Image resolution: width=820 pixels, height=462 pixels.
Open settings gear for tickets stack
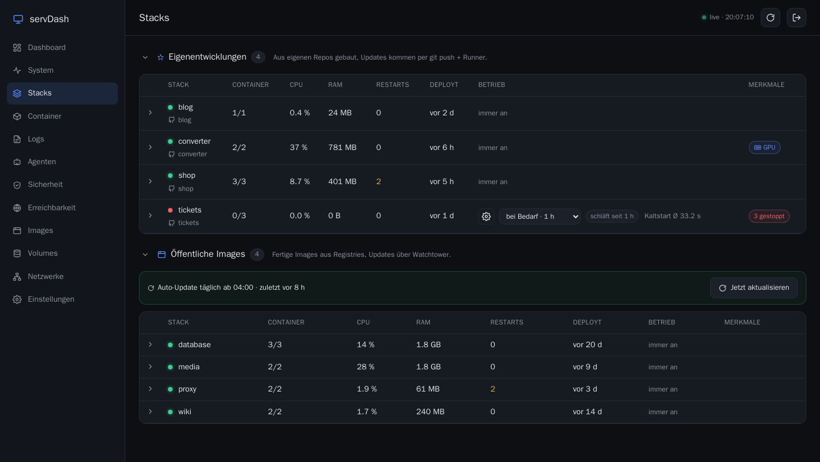[x=486, y=217]
